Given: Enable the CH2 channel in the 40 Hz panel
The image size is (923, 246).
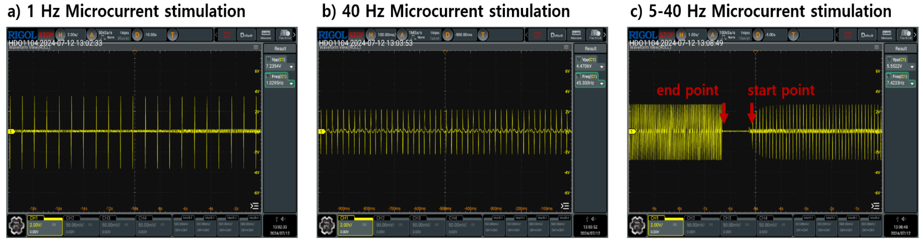Looking at the screenshot, I should pos(391,225).
